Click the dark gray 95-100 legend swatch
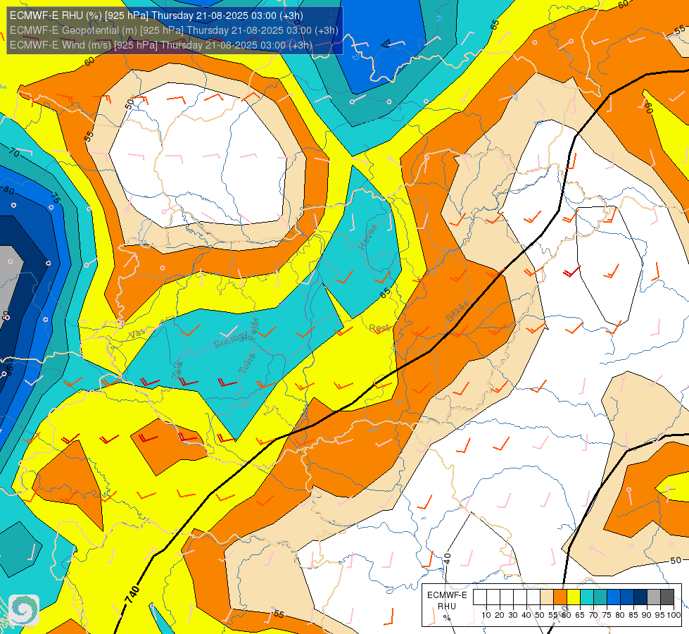 pyautogui.click(x=667, y=597)
